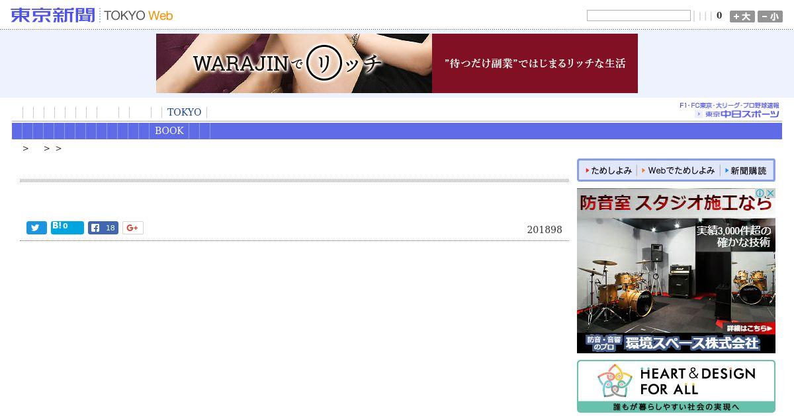Click the 201898 date text
Image resolution: width=794 pixels, height=416 pixels.
pos(545,230)
